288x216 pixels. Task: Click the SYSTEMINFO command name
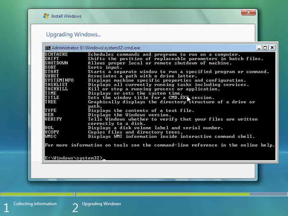pos(59,80)
